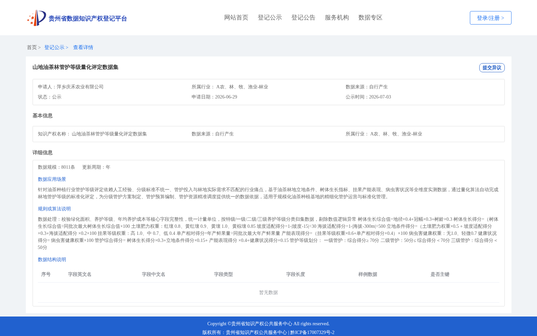Click the 公示时间：2026-07-03 text
Viewport: 537px width, 336px height.
pyautogui.click(x=368, y=97)
